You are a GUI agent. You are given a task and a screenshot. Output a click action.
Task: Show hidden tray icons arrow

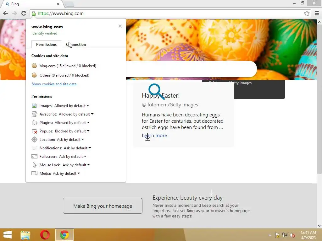click(269, 235)
